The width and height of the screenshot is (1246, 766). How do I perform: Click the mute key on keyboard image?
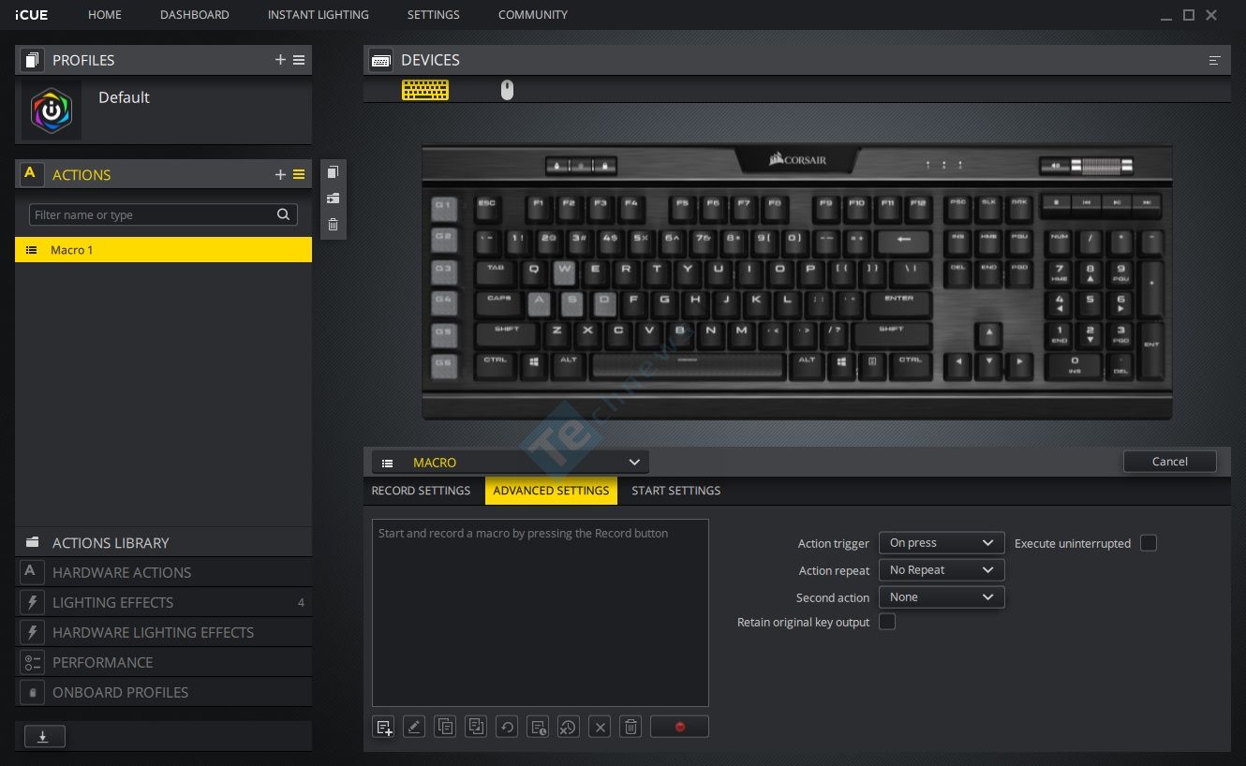point(1056,166)
